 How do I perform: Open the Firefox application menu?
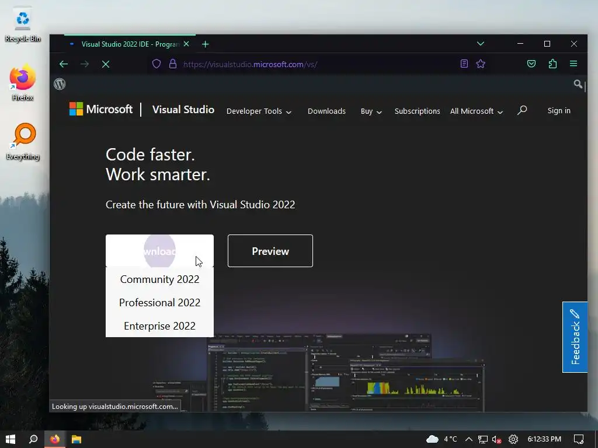(573, 64)
